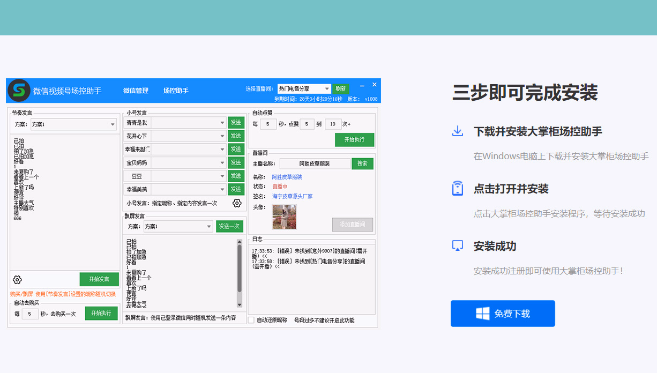Viewport: 657px width, 380px height.
Task: Open content dropdown for 花开心下 row
Action: tap(189, 136)
